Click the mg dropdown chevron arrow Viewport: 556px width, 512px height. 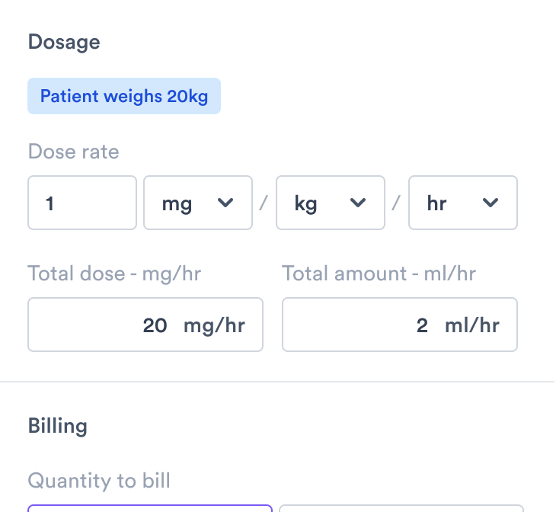(x=225, y=203)
